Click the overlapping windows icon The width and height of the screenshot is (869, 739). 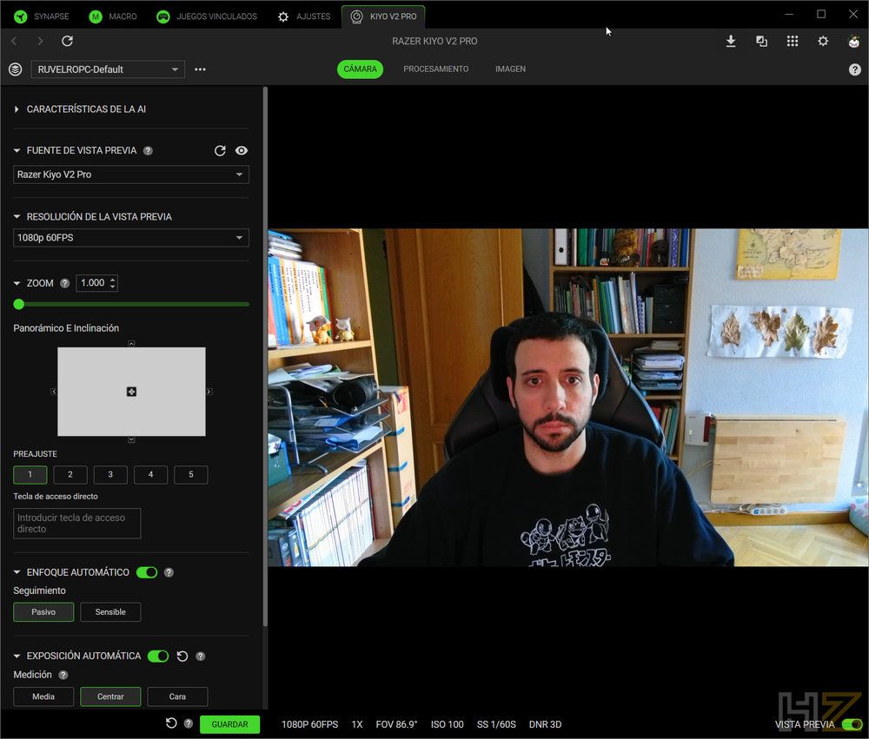(761, 41)
